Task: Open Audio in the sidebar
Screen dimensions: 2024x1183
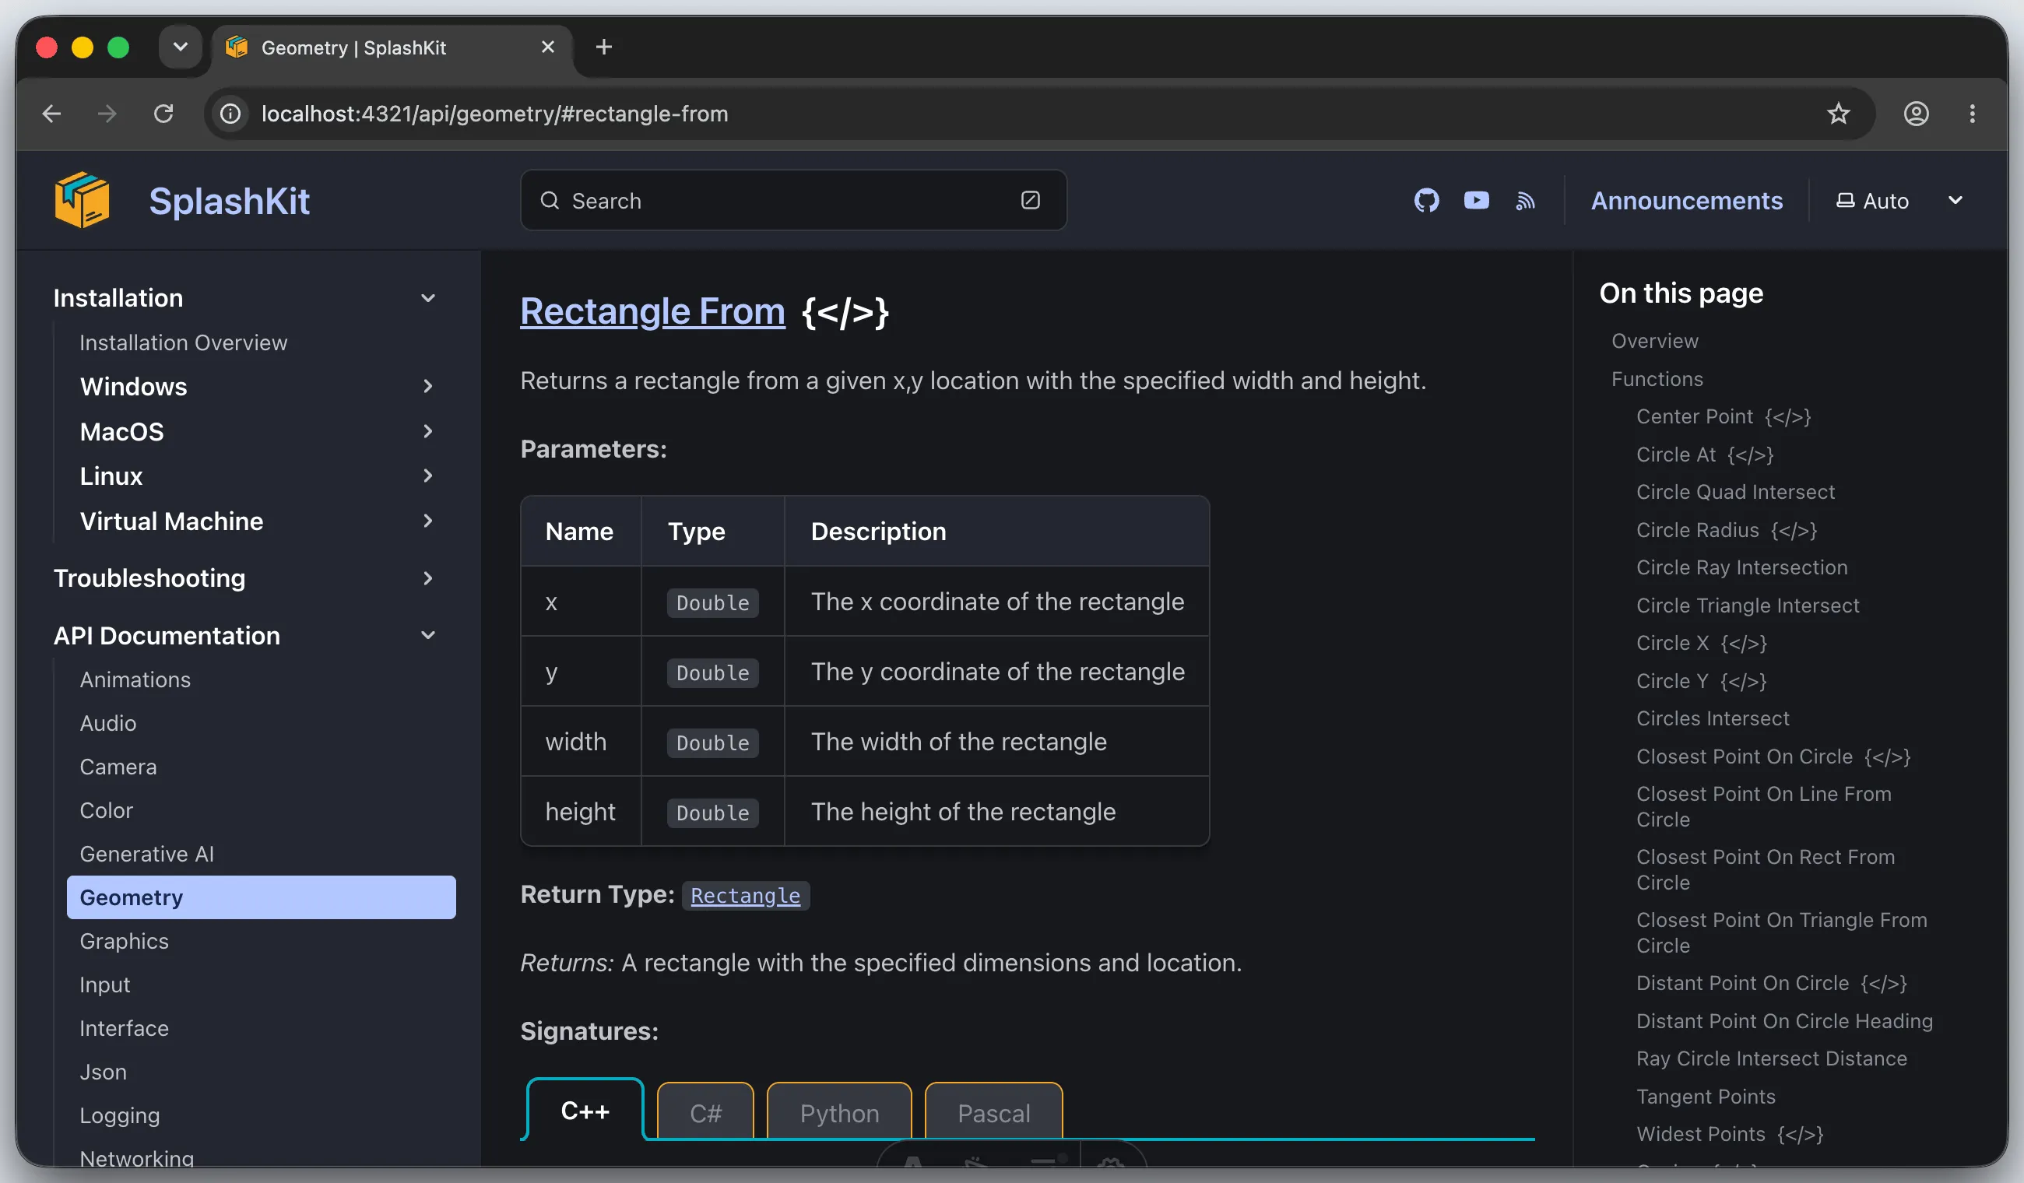Action: click(107, 724)
